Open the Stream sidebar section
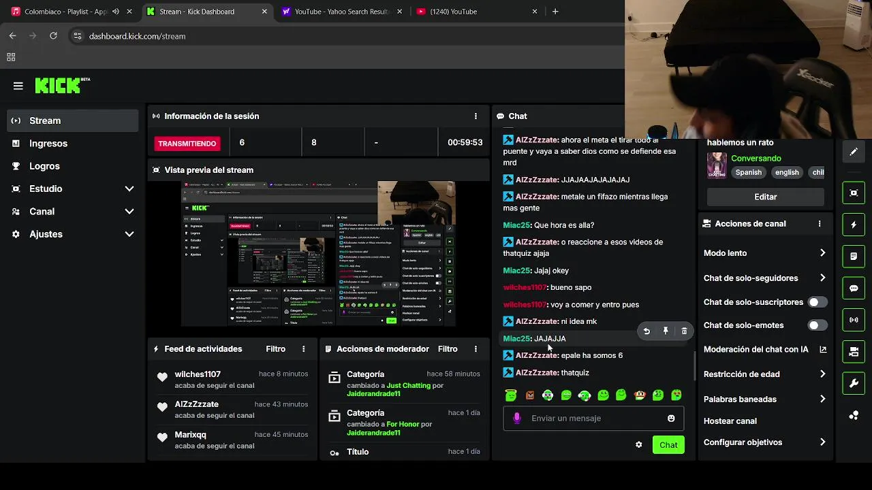The width and height of the screenshot is (872, 490). (x=72, y=120)
